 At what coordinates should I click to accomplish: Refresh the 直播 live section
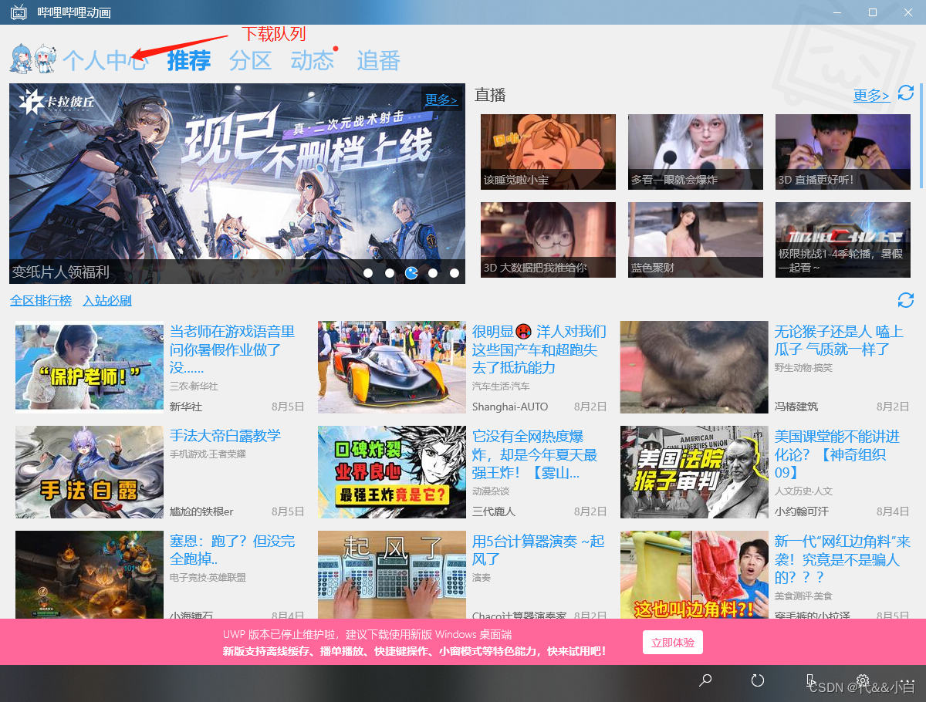tap(905, 93)
